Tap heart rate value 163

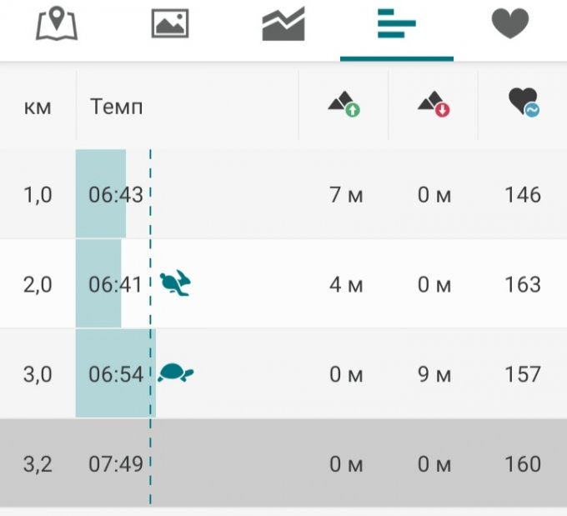coord(523,284)
